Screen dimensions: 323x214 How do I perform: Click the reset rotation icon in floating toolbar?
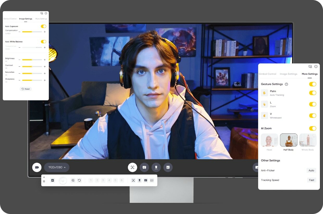(79, 180)
